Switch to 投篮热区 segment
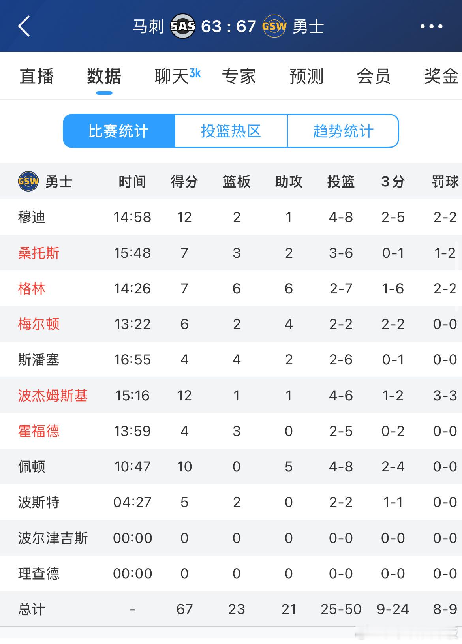The width and height of the screenshot is (462, 644). point(231,131)
